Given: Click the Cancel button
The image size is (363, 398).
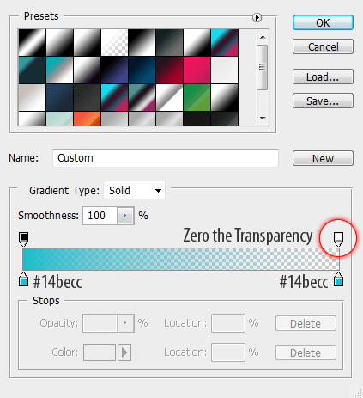Looking at the screenshot, I should pyautogui.click(x=323, y=46).
